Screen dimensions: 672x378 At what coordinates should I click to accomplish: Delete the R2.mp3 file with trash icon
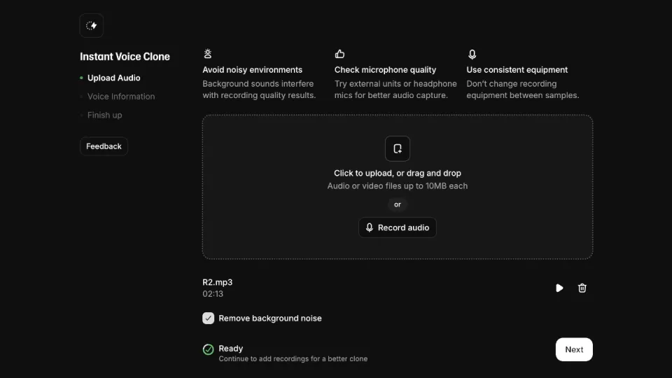[x=582, y=288]
